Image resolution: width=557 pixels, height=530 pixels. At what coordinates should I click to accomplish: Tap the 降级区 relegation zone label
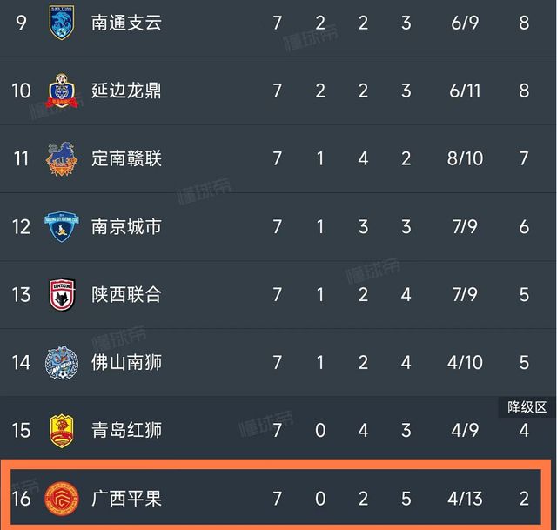coord(527,407)
